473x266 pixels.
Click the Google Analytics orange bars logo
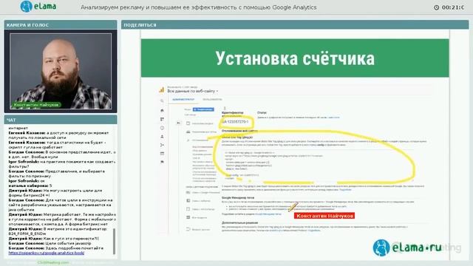162,90
